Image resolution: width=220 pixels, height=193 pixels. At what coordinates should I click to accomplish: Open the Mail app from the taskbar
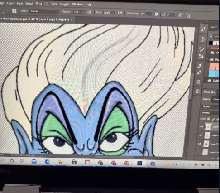point(34,161)
